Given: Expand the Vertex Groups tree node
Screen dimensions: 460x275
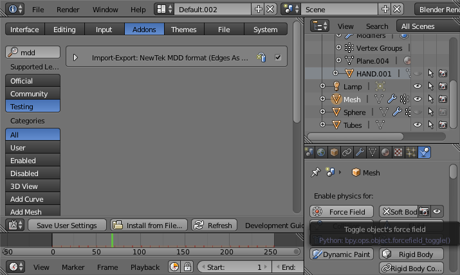Looking at the screenshot, I should pyautogui.click(x=338, y=47).
